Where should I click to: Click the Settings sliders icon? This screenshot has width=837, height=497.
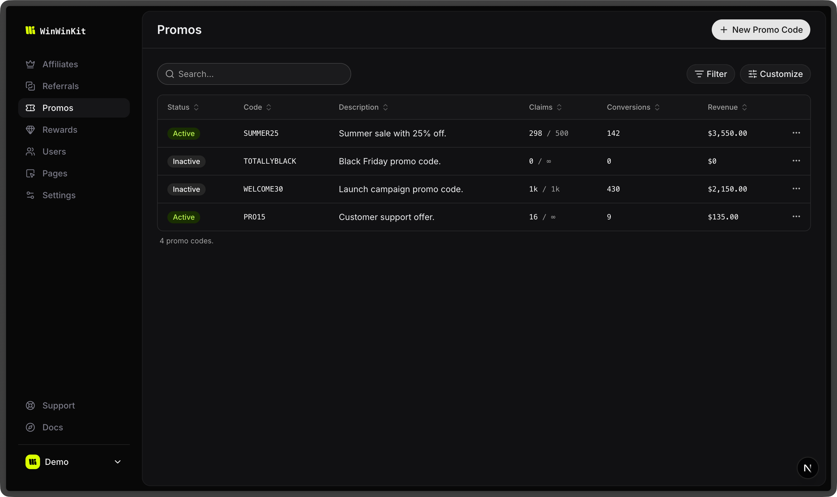pos(31,195)
